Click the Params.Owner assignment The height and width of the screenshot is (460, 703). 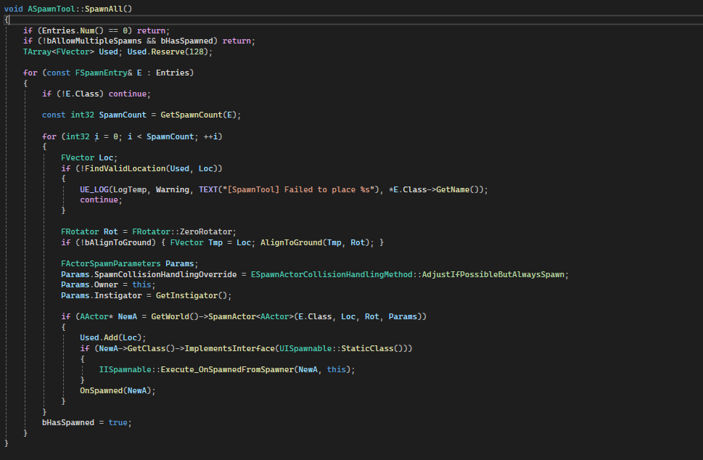(x=108, y=284)
